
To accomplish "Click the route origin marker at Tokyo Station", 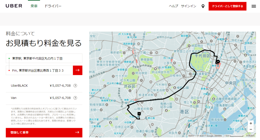I will pyautogui.click(x=218, y=62).
